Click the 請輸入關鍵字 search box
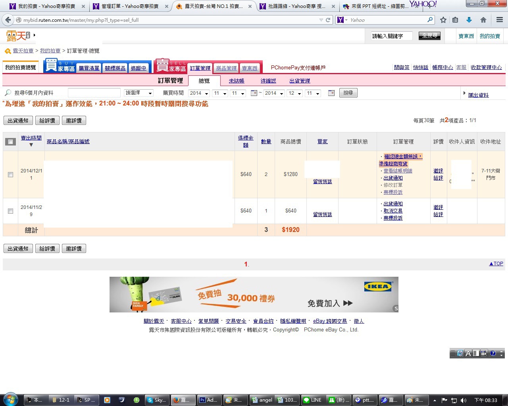508x406 pixels. (392, 36)
